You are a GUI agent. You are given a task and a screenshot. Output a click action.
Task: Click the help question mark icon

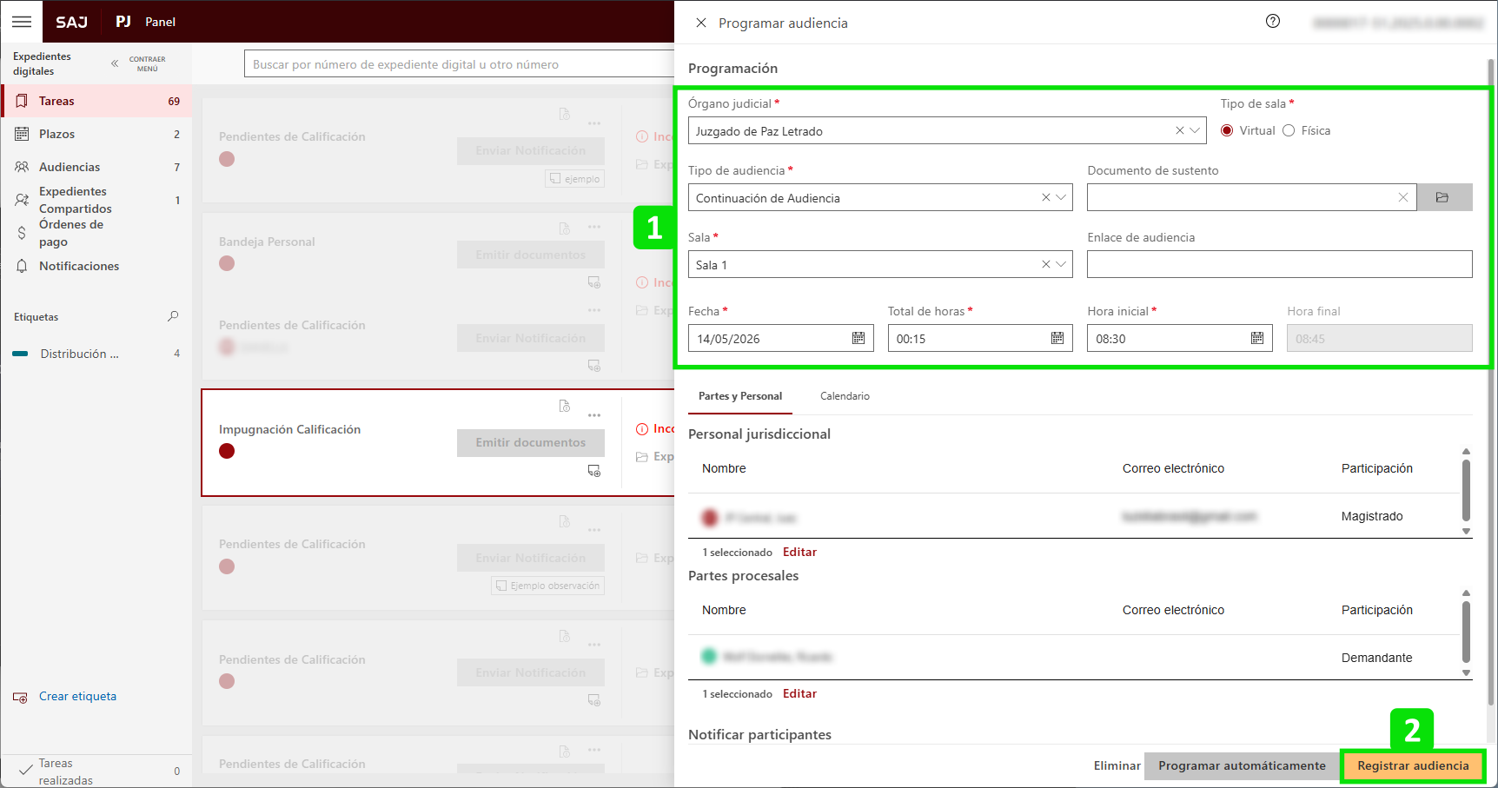(1272, 22)
